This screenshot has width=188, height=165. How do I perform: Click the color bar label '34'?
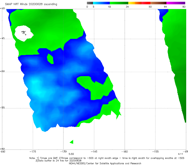[x=127, y=7]
